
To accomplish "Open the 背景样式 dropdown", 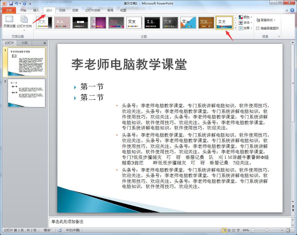I will [266, 20].
